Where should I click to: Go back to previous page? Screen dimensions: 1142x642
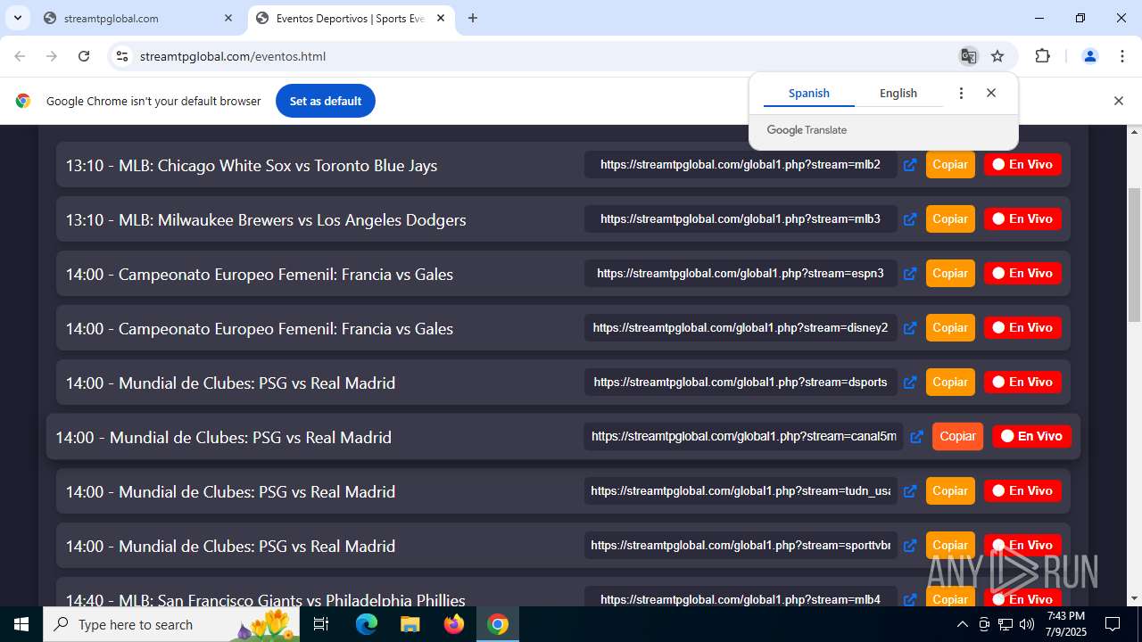[x=20, y=56]
